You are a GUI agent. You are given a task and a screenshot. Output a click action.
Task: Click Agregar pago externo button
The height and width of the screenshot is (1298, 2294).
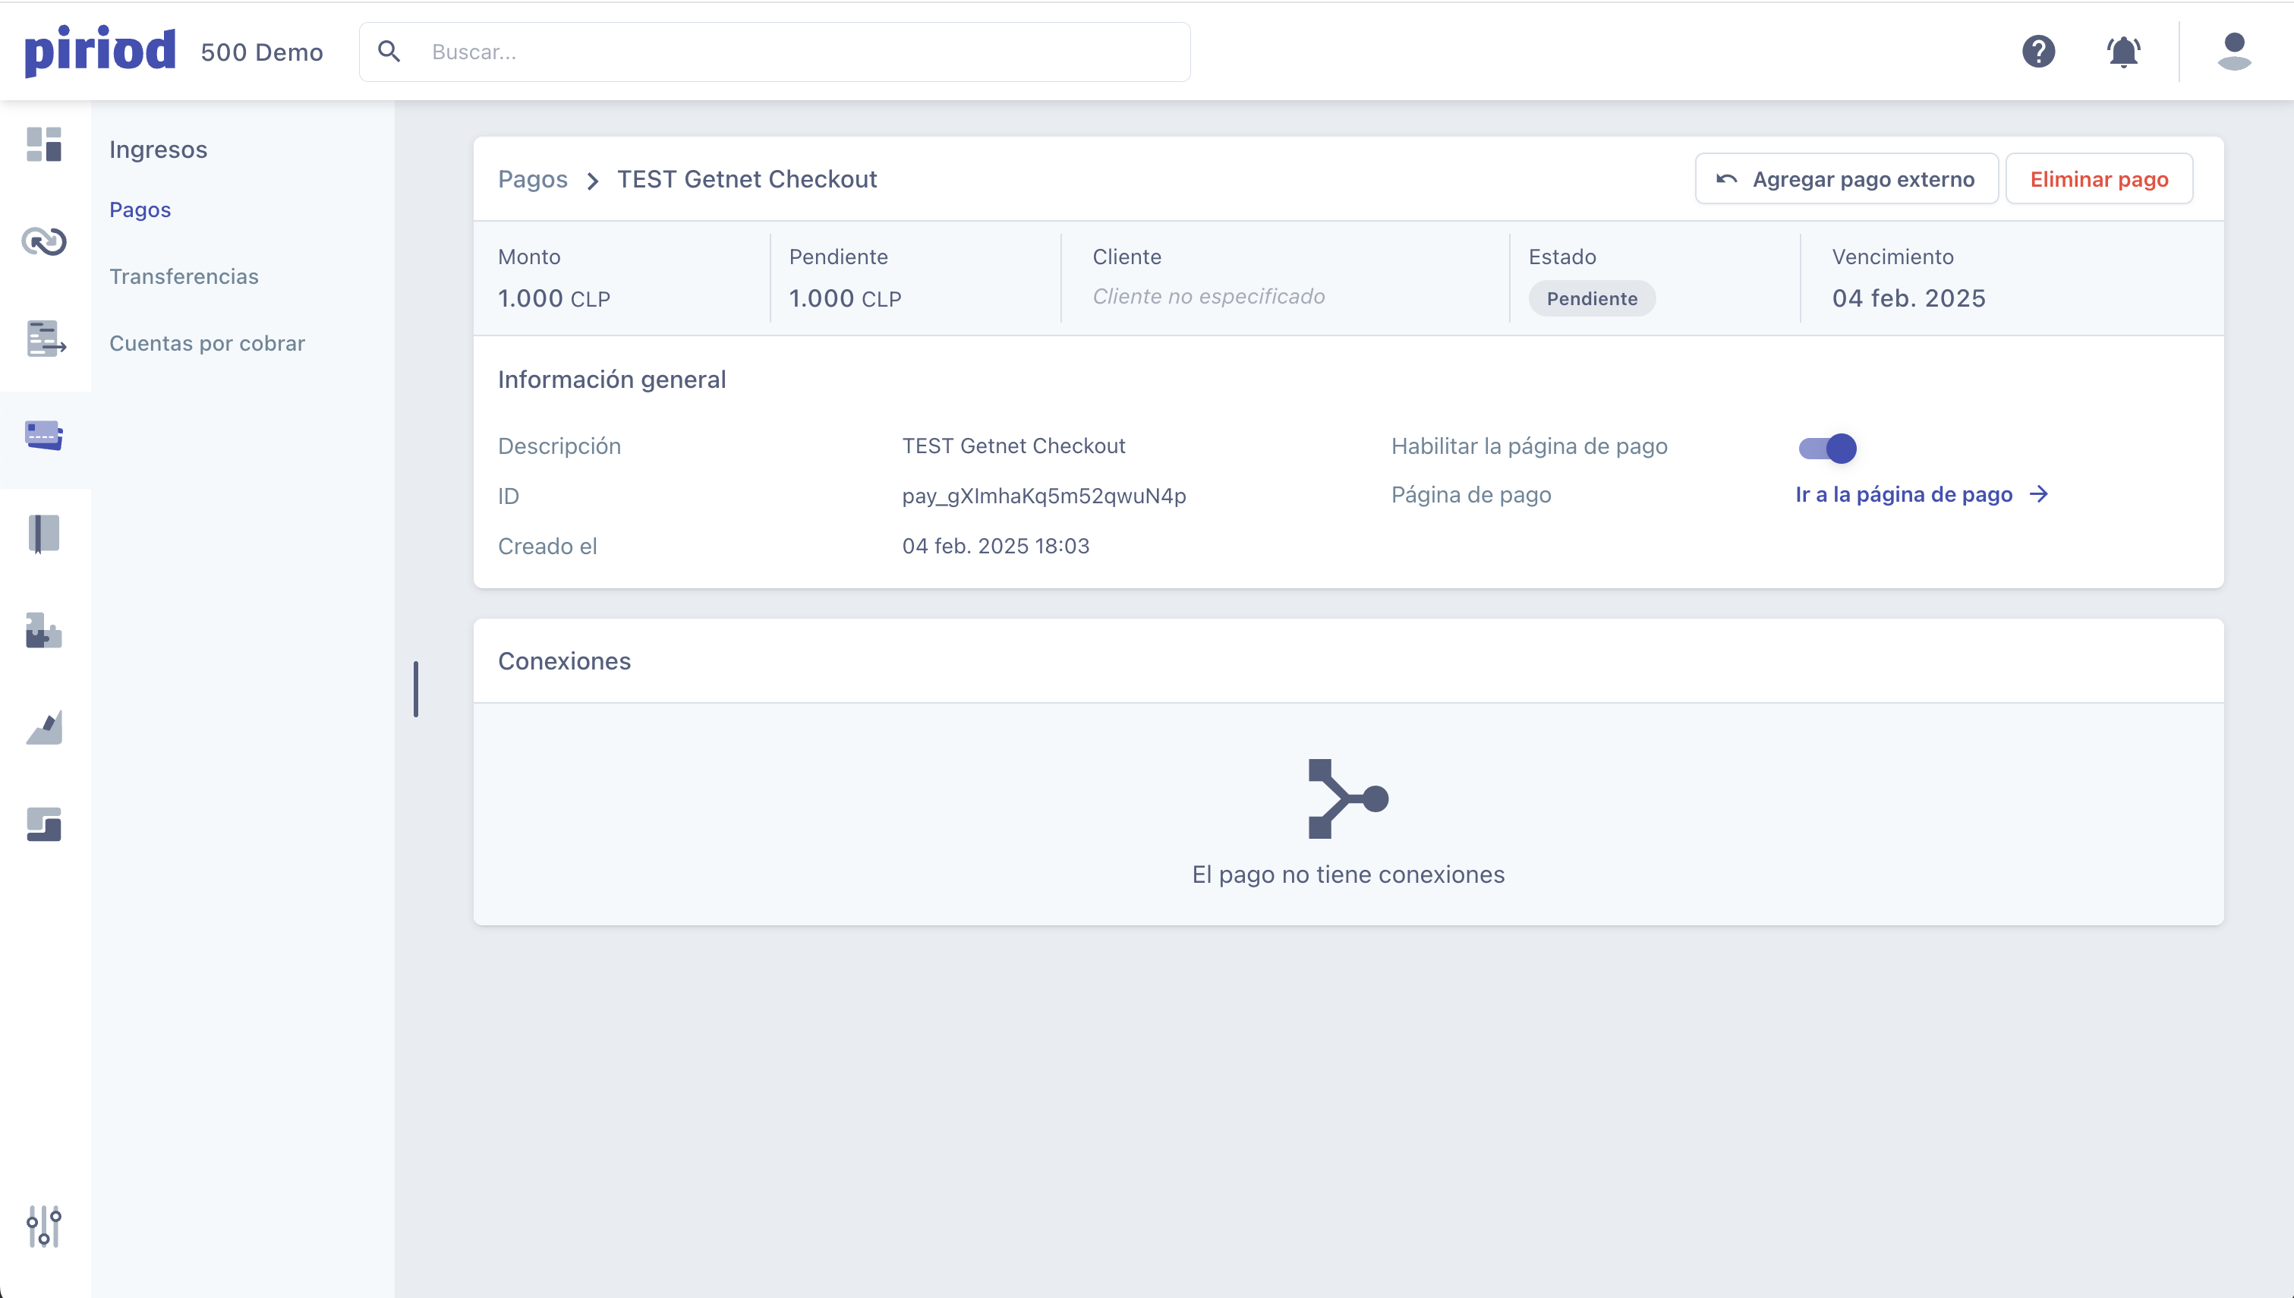point(1845,179)
